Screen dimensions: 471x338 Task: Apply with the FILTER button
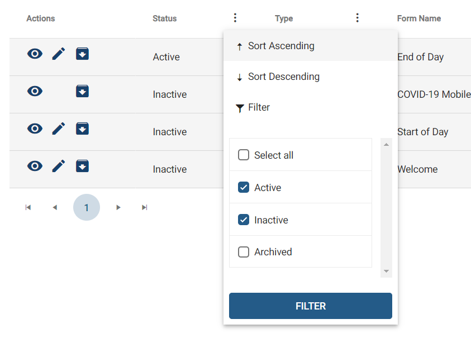point(311,306)
